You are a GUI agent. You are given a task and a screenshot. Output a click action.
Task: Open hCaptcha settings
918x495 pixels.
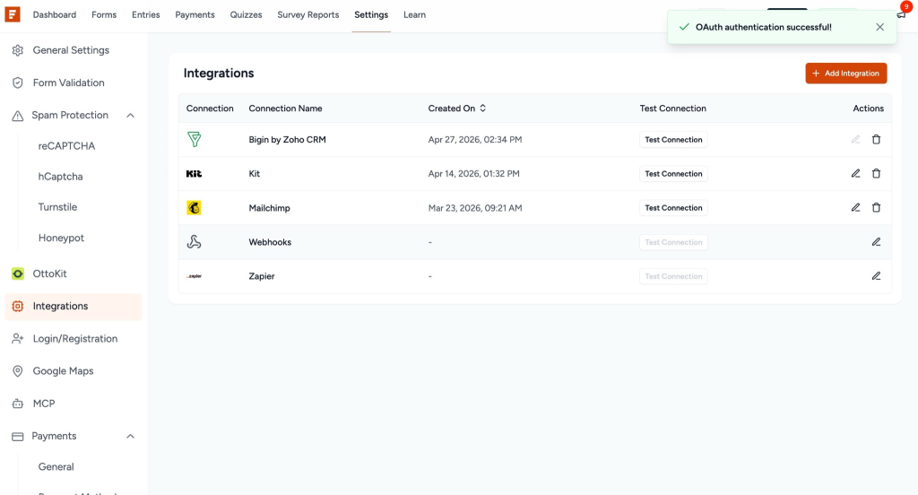pyautogui.click(x=60, y=177)
